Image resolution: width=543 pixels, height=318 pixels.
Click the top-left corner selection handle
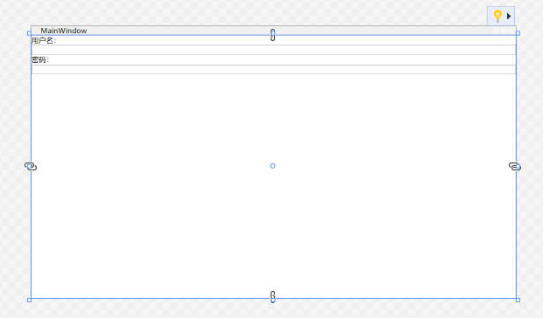29,33
